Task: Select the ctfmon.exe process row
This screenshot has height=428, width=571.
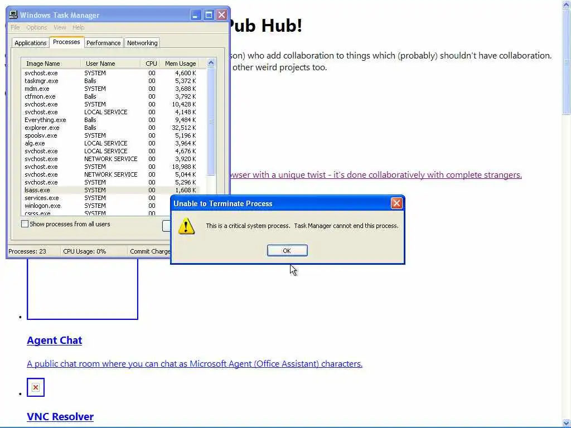Action: pyautogui.click(x=110, y=96)
